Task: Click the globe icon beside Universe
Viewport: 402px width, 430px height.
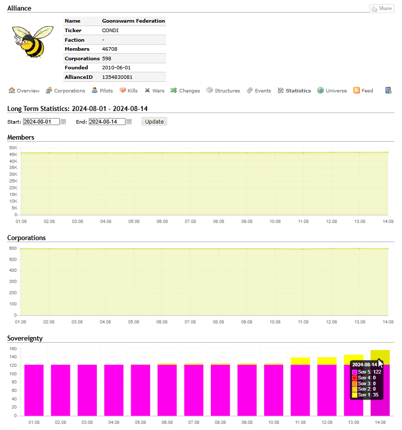Action: coord(320,90)
